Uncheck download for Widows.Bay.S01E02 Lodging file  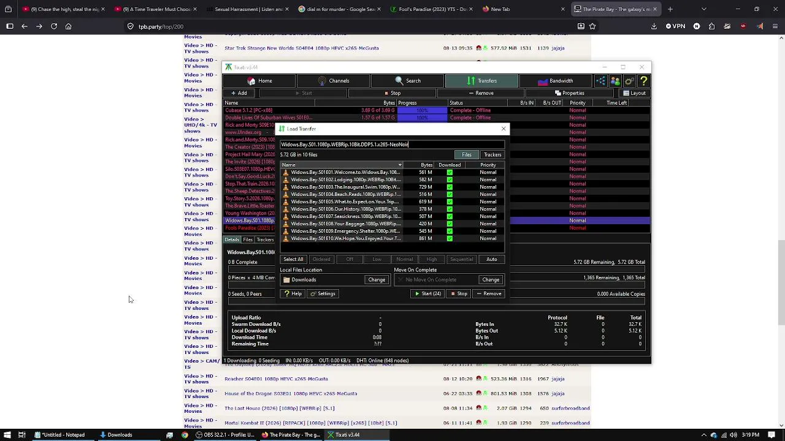(x=450, y=179)
